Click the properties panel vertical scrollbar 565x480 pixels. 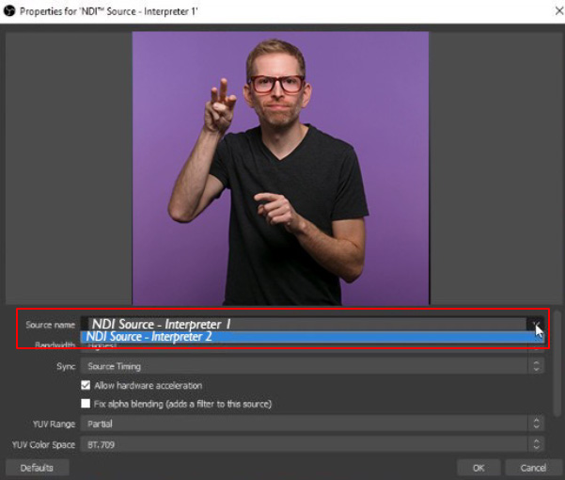pos(557,364)
